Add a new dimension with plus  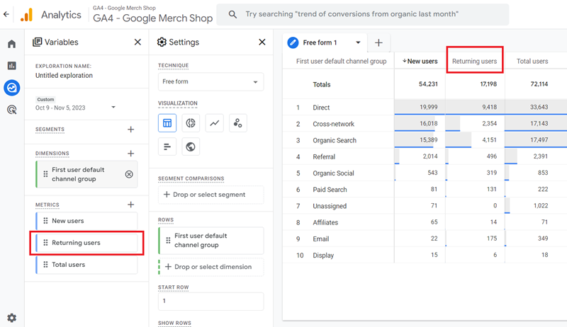(x=131, y=154)
